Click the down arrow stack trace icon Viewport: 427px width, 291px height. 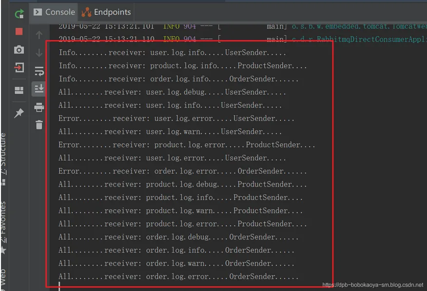point(39,53)
